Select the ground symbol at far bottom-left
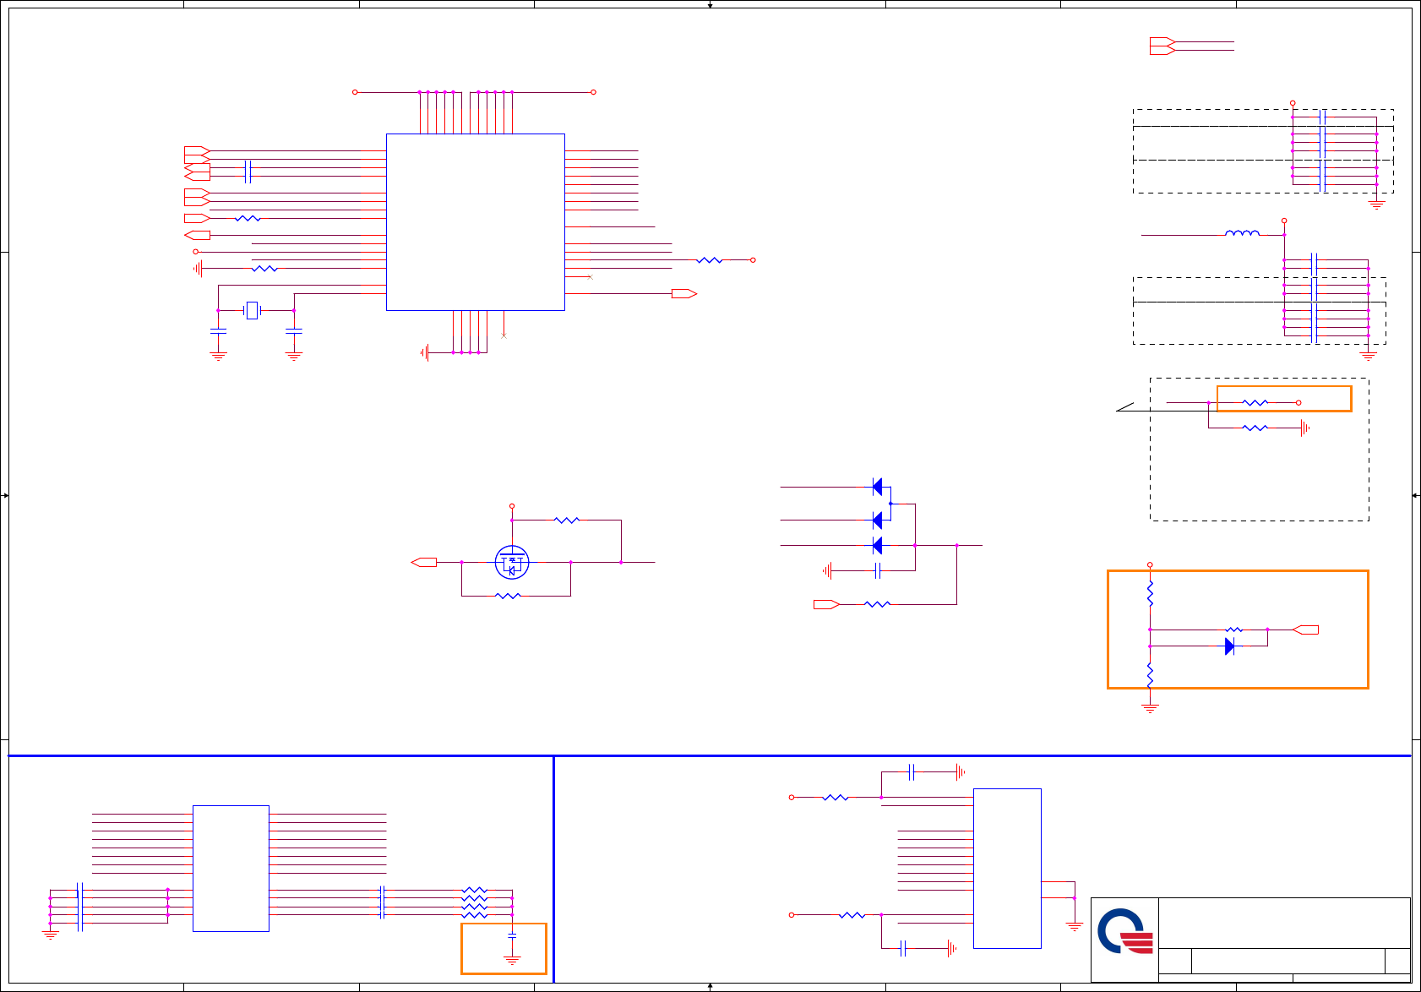The width and height of the screenshot is (1421, 992). (50, 935)
